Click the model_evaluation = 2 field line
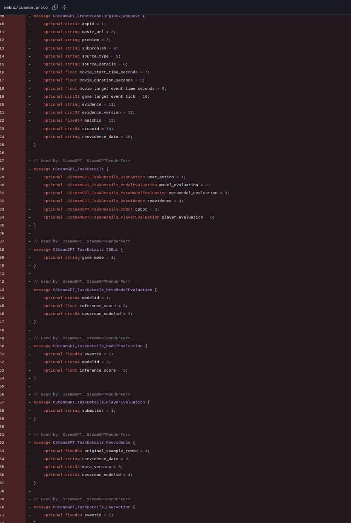This screenshot has width=351, height=523. [x=127, y=185]
